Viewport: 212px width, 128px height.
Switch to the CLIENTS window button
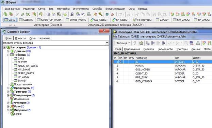[26, 20]
